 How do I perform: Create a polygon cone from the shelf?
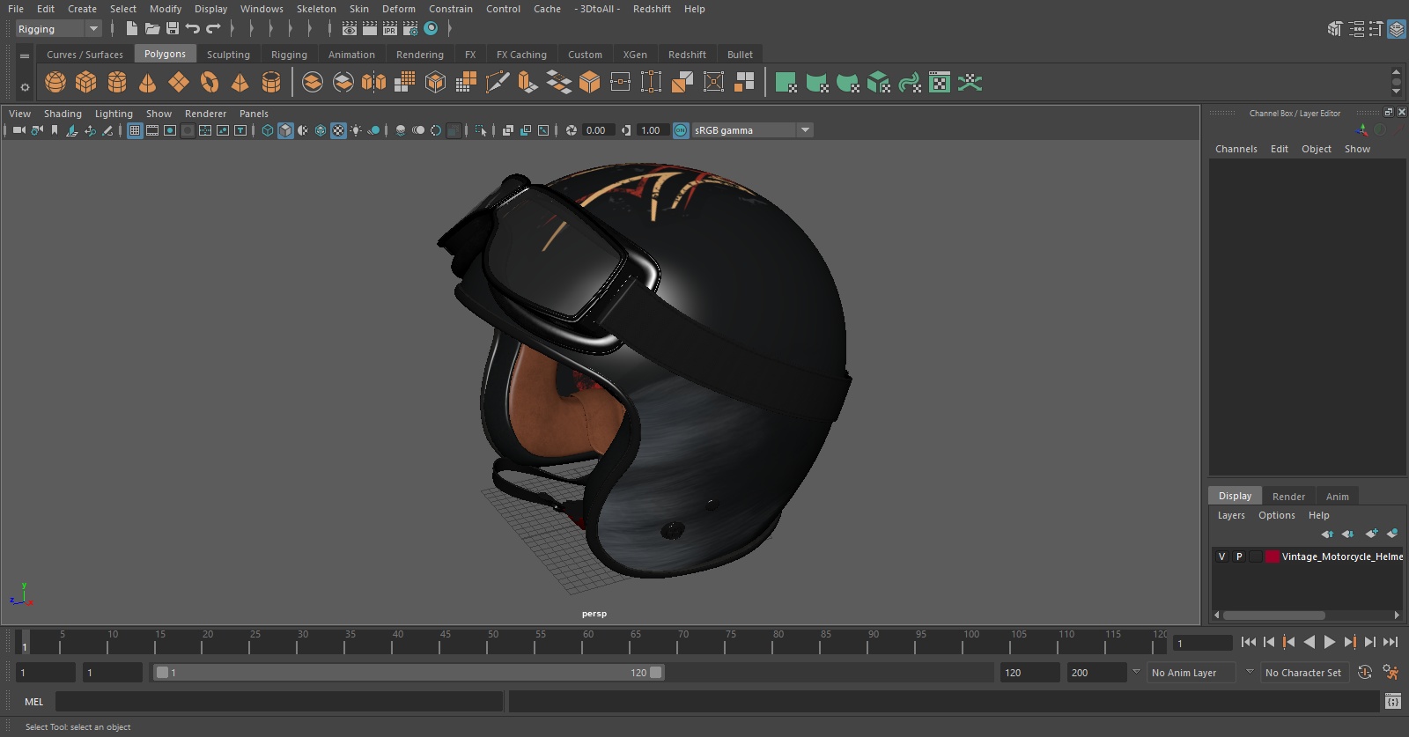[148, 83]
